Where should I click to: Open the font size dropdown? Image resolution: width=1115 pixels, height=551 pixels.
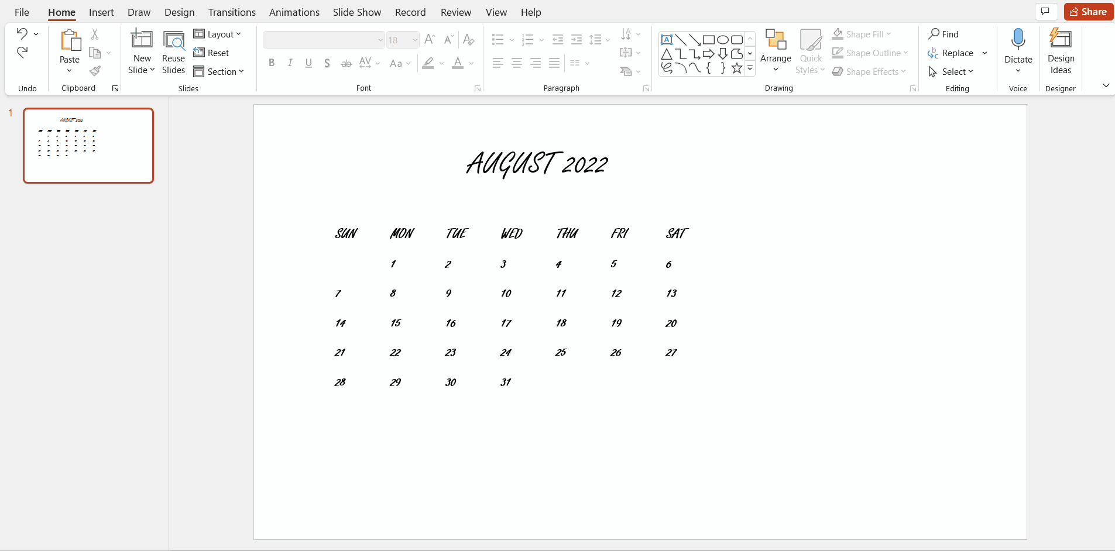point(415,40)
